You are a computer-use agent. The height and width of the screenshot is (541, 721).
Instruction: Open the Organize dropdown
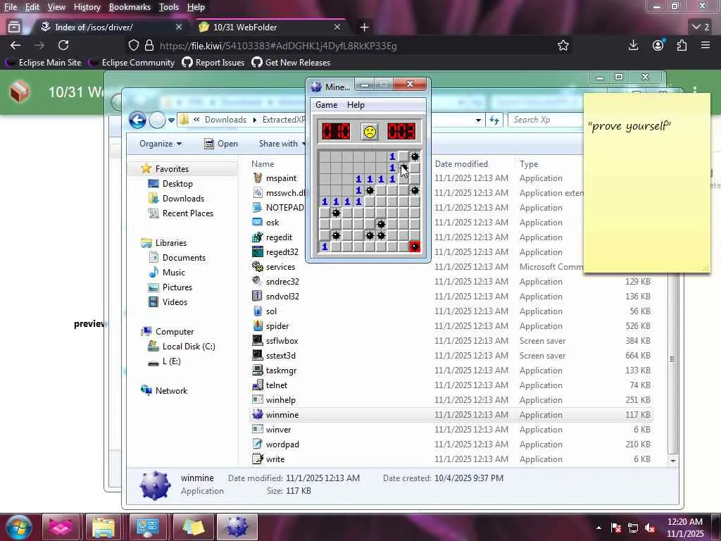pyautogui.click(x=160, y=144)
